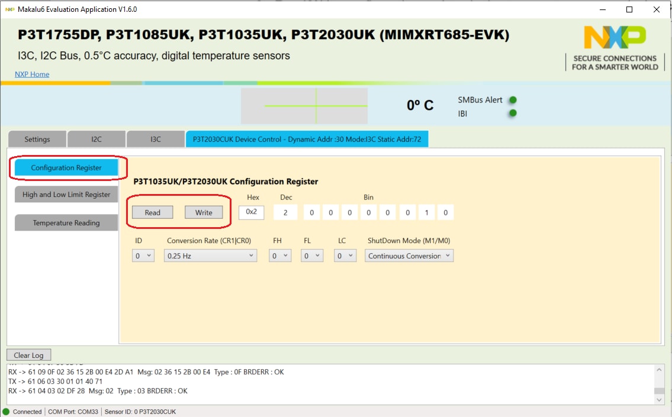672x417 pixels.
Task: Click the app icon in title bar
Action: point(9,9)
